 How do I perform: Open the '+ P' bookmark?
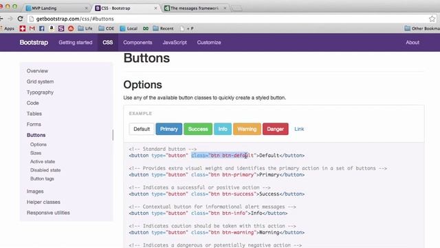[187, 28]
